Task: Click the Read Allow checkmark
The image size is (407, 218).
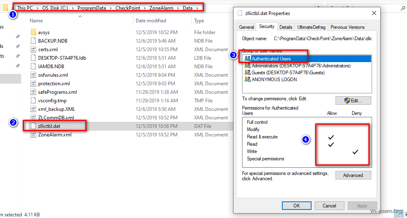Action: [x=331, y=145]
